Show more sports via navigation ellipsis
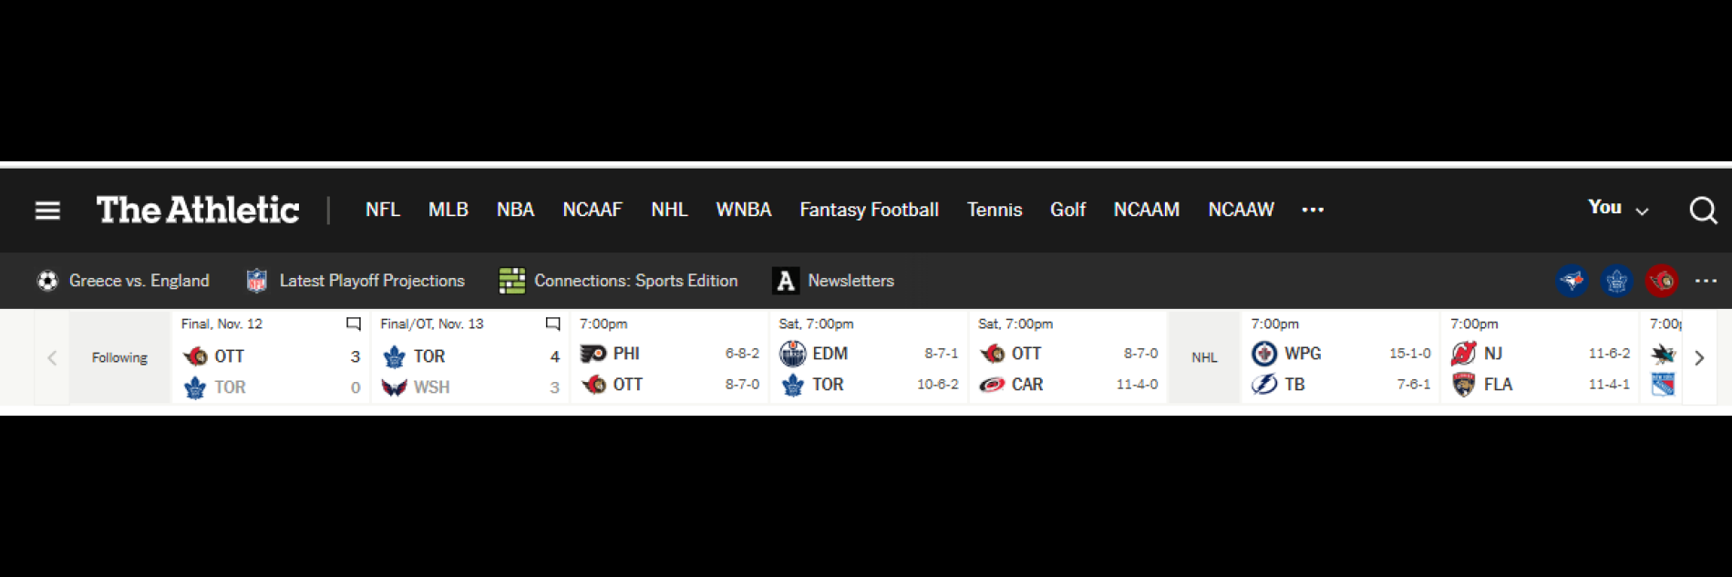1732x577 pixels. click(x=1313, y=210)
